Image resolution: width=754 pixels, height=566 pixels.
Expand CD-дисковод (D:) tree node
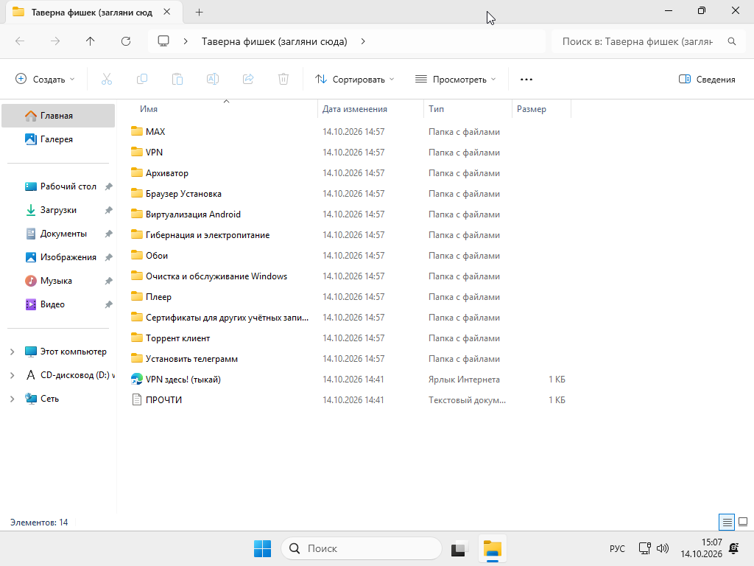point(12,375)
